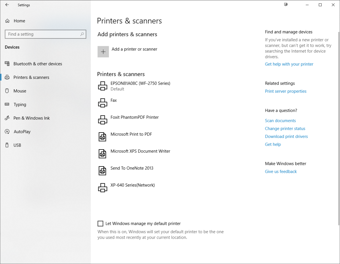Select Microsoft XPS Document Writer icon
Image resolution: width=340 pixels, height=264 pixels.
click(103, 154)
